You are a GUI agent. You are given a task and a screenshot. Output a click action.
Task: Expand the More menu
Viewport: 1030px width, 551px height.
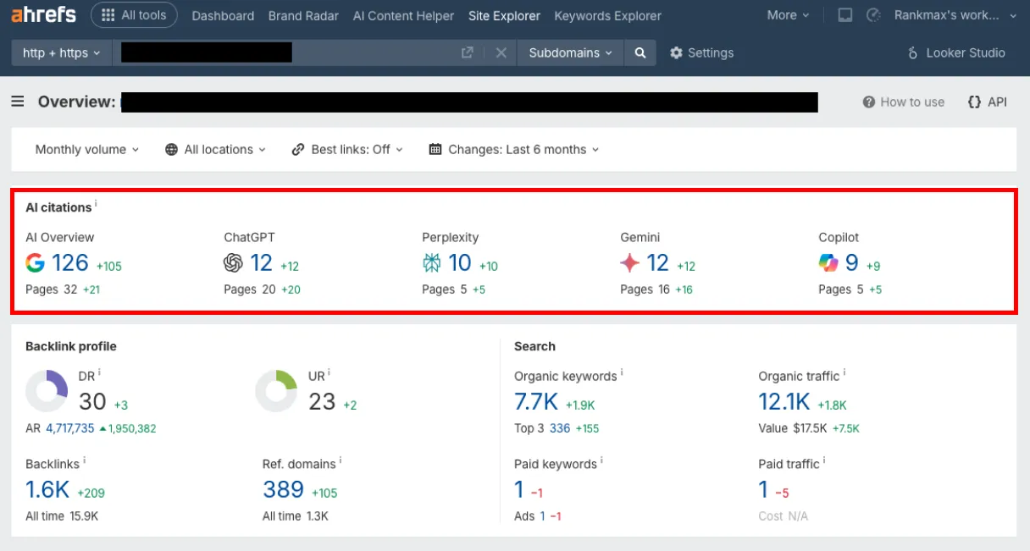(788, 15)
